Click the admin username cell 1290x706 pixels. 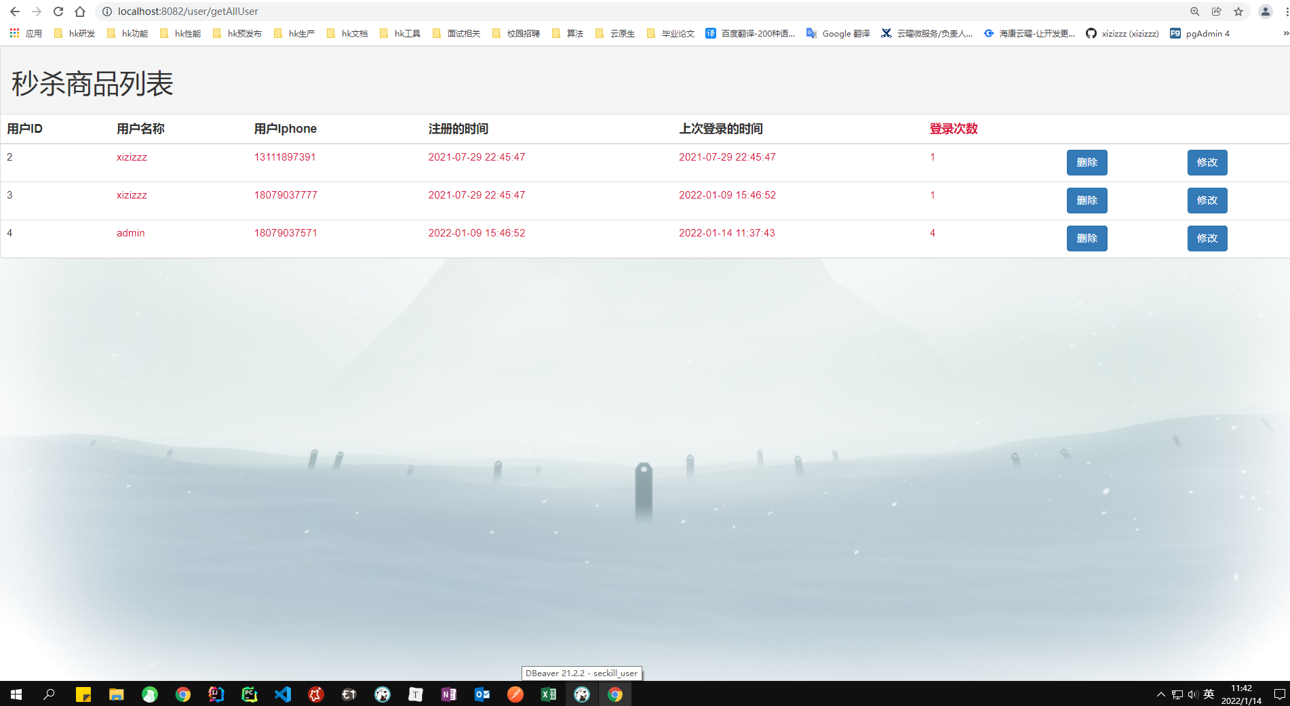coord(131,233)
